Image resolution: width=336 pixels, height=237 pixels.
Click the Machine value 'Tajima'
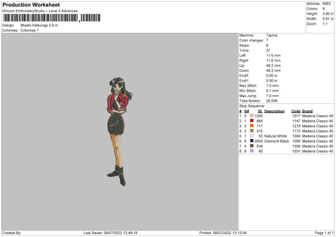[272, 35]
